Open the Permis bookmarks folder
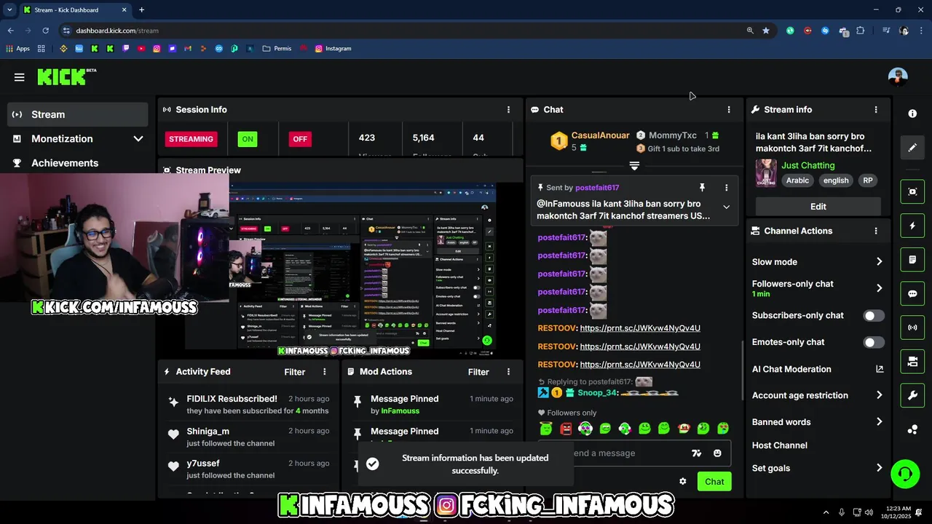Viewport: 932px width, 524px height. [277, 49]
